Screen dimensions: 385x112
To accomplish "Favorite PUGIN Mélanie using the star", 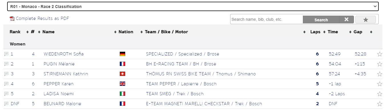I will (380, 64).
